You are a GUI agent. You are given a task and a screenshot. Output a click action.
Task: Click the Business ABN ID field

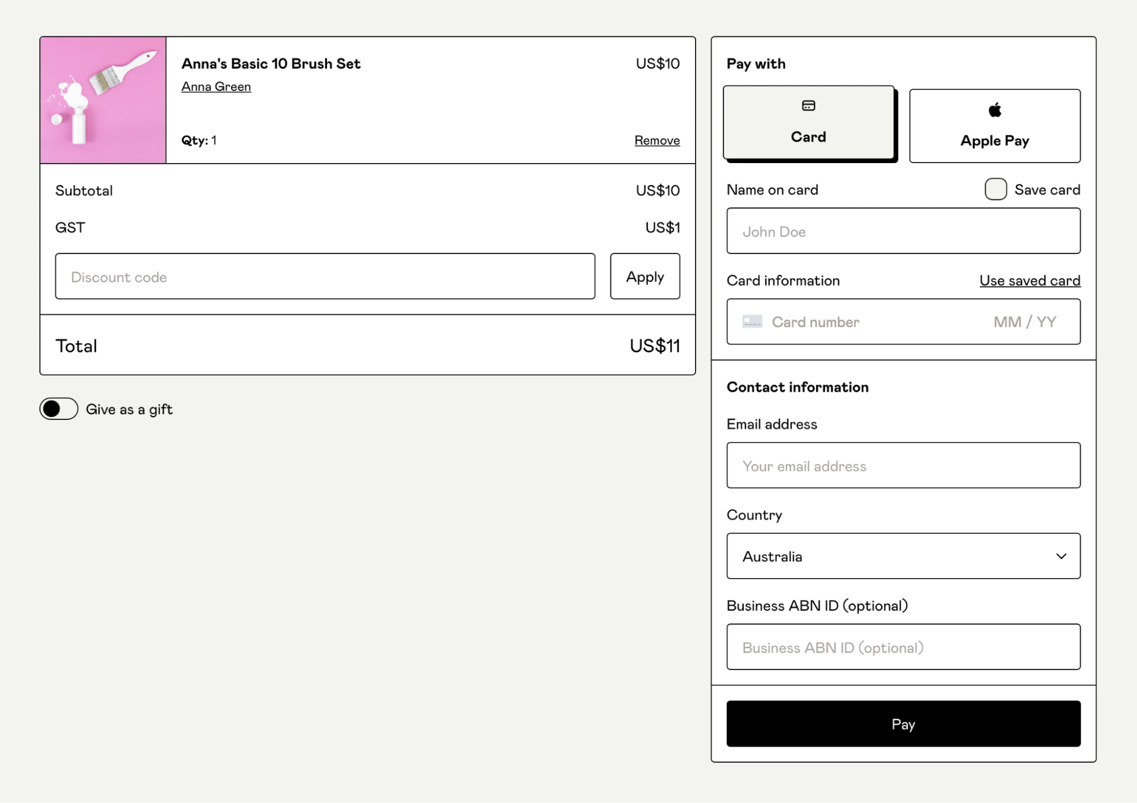pyautogui.click(x=903, y=647)
